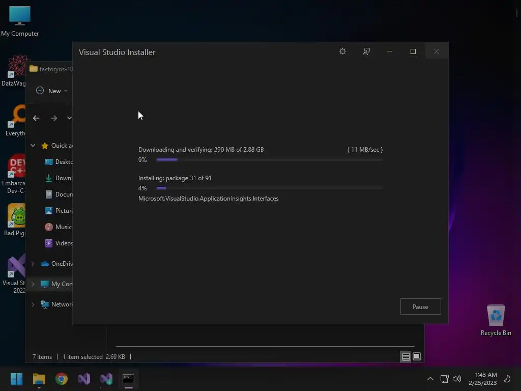This screenshot has width=521, height=391.
Task: Open Pictures folder in File Explorer sidebar
Action: [59, 211]
